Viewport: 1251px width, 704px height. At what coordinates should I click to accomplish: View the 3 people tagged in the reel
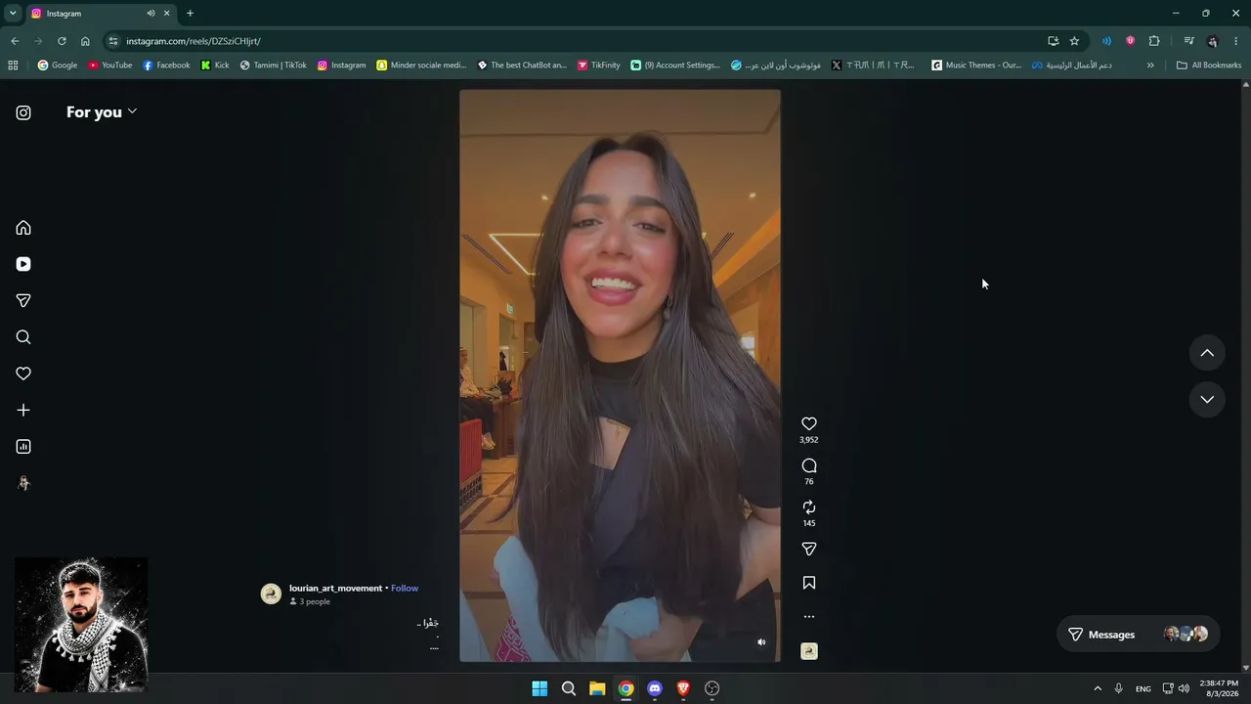coord(310,602)
